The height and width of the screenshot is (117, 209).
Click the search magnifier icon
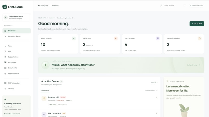click(x=161, y=6)
